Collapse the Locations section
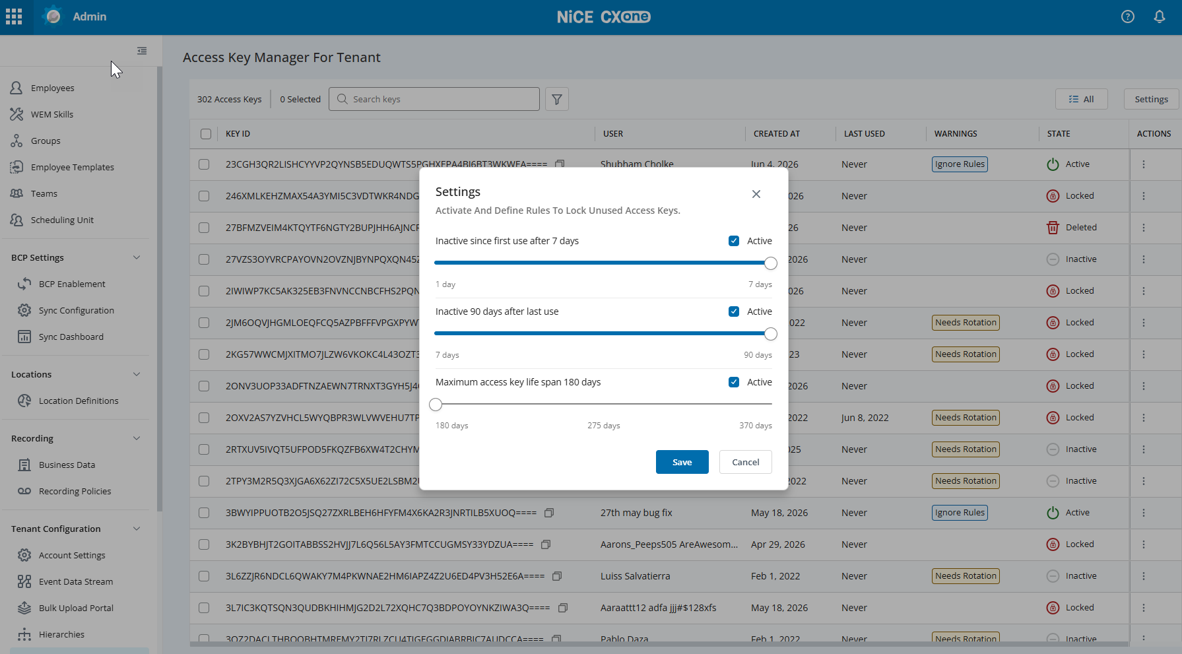Viewport: 1182px width, 654px height. (x=137, y=374)
